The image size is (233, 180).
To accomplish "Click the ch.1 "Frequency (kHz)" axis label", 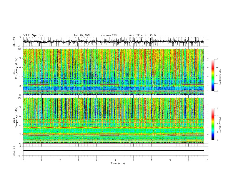I will pyautogui.click(x=16, y=69).
